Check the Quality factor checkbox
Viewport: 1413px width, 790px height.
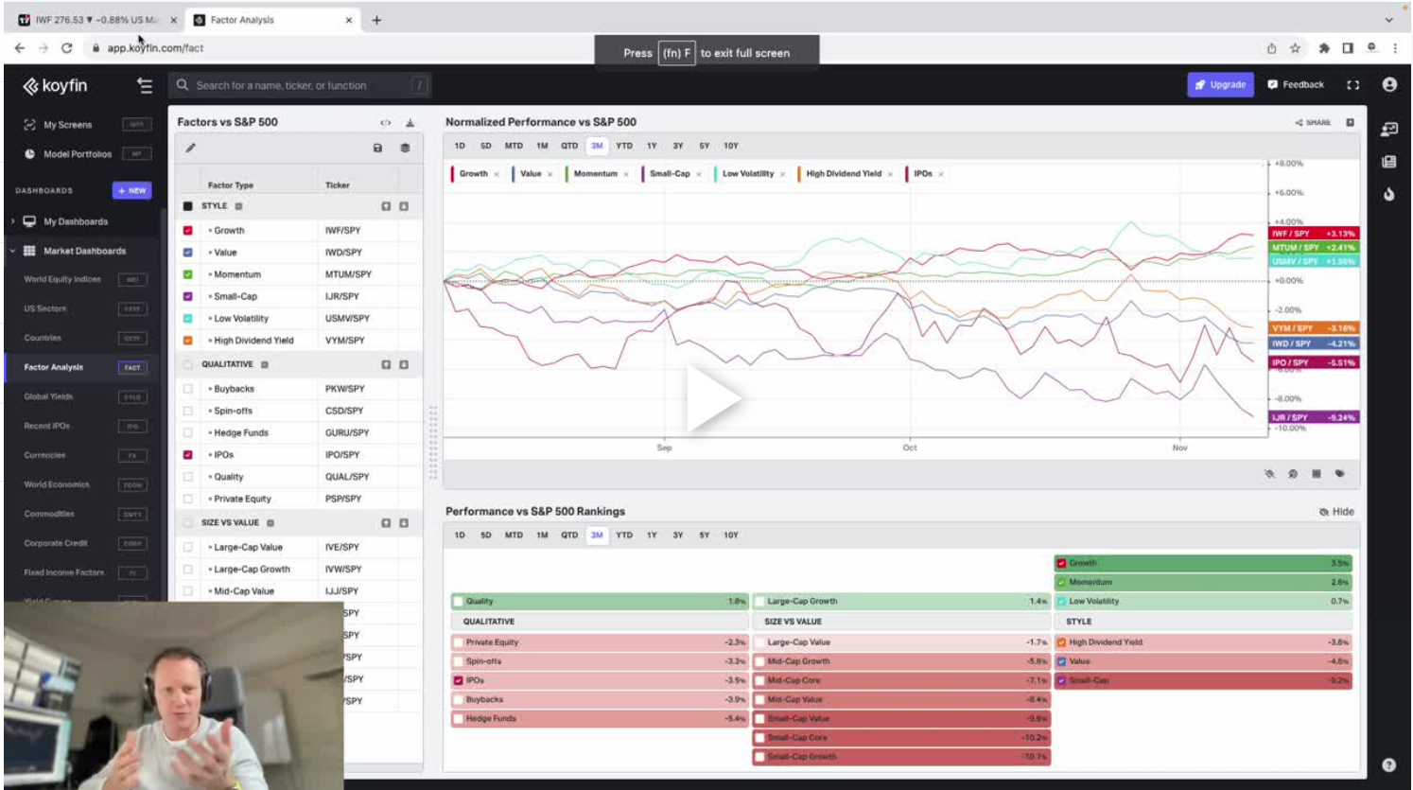pyautogui.click(x=187, y=477)
